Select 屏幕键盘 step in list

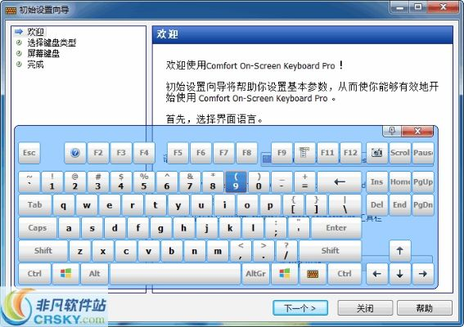coord(43,53)
